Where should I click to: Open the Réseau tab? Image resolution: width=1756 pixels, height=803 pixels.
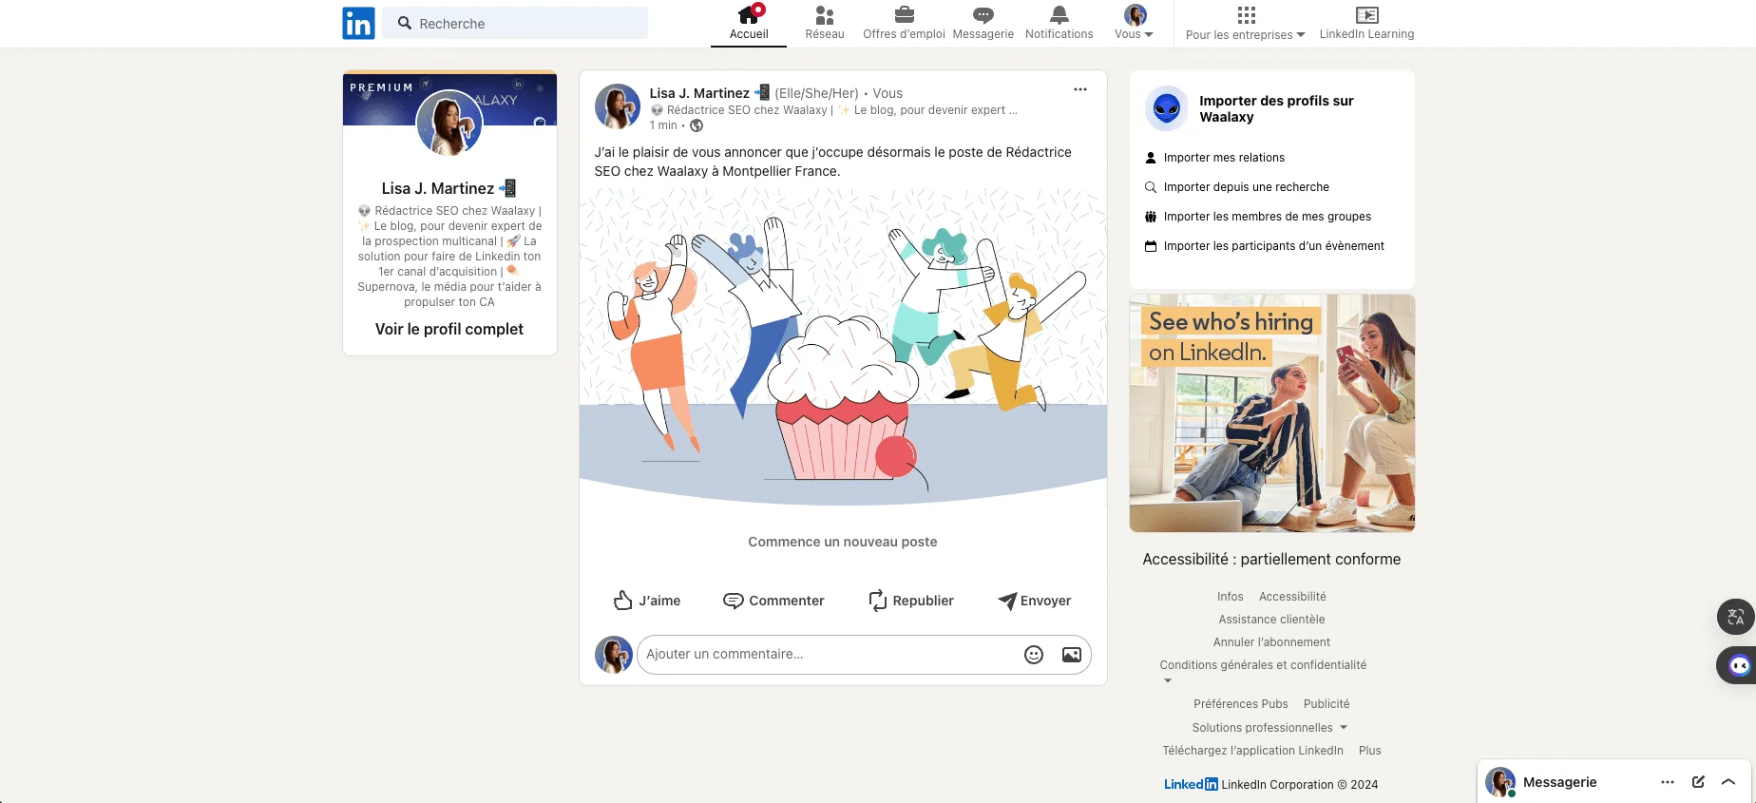tap(825, 23)
